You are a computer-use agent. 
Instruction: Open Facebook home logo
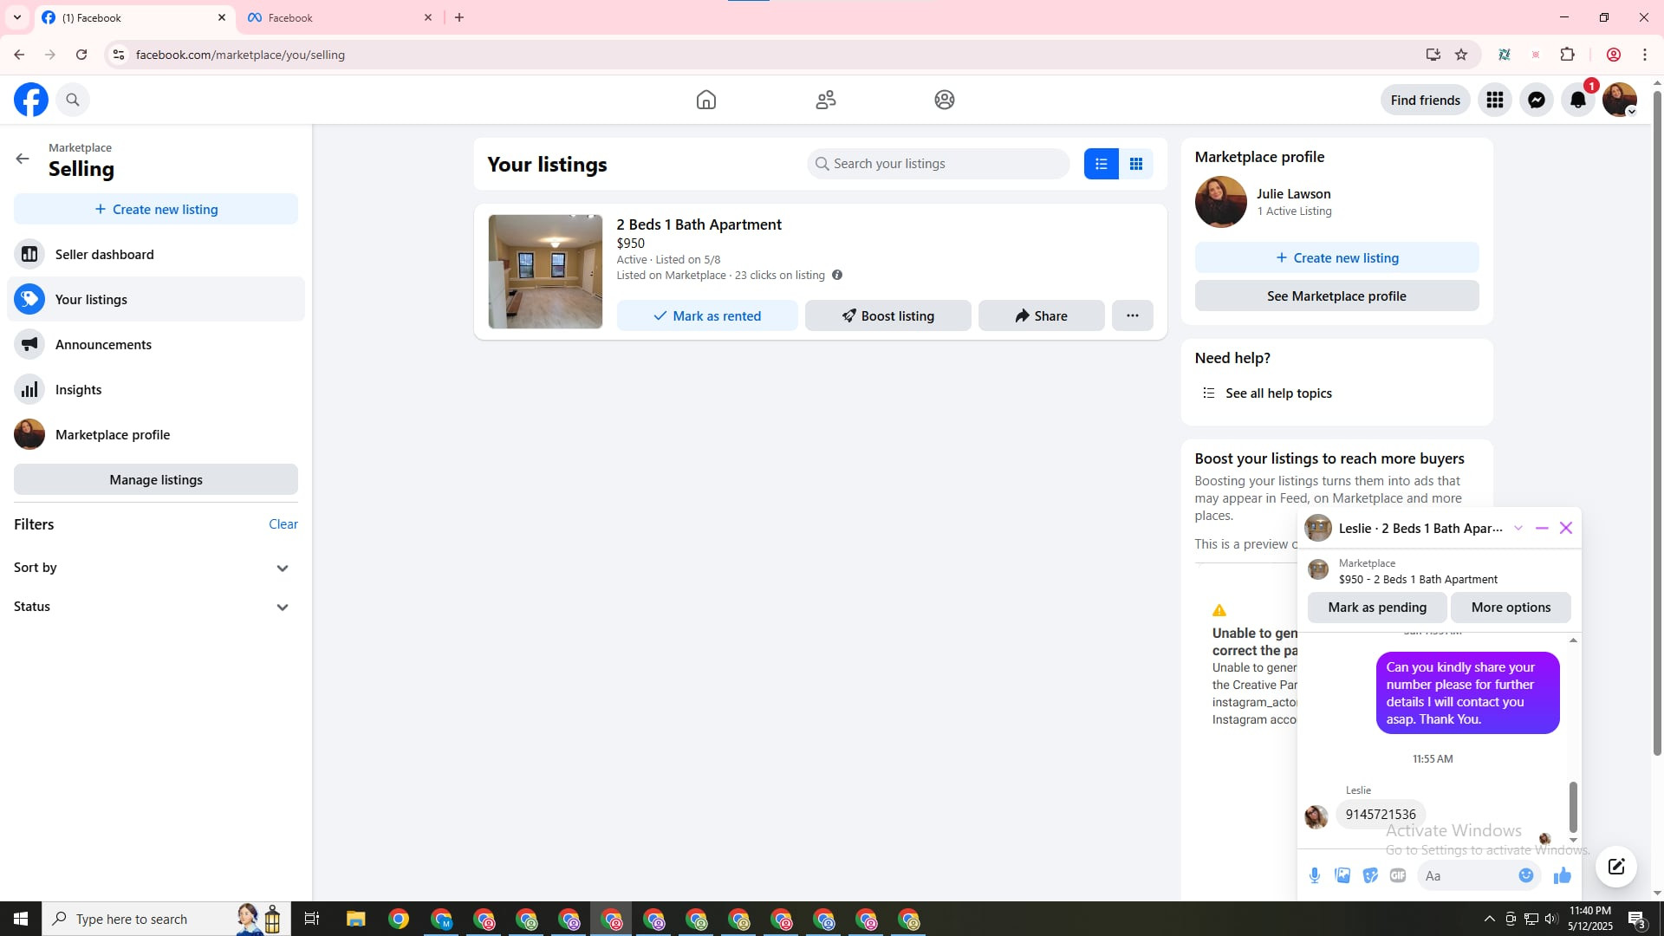coord(31,100)
